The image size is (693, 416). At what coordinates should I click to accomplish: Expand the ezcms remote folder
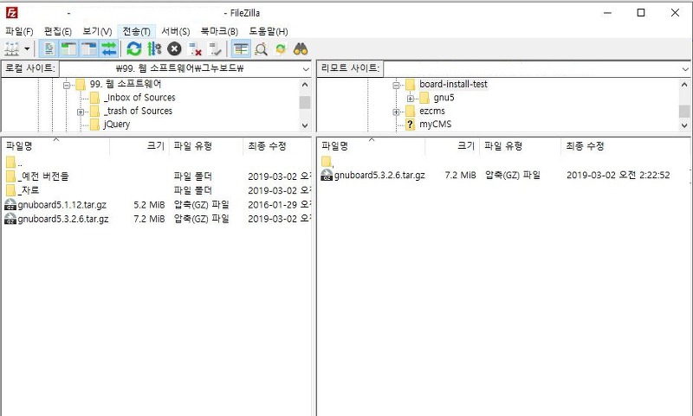[397, 112]
